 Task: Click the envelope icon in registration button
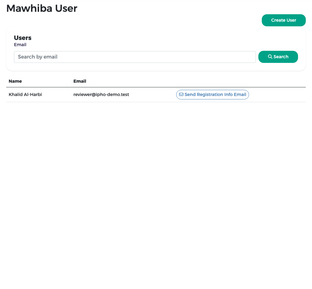tap(181, 94)
